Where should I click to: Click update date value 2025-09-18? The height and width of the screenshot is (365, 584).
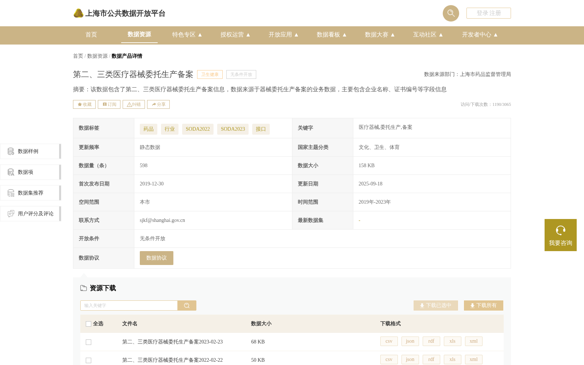point(370,184)
